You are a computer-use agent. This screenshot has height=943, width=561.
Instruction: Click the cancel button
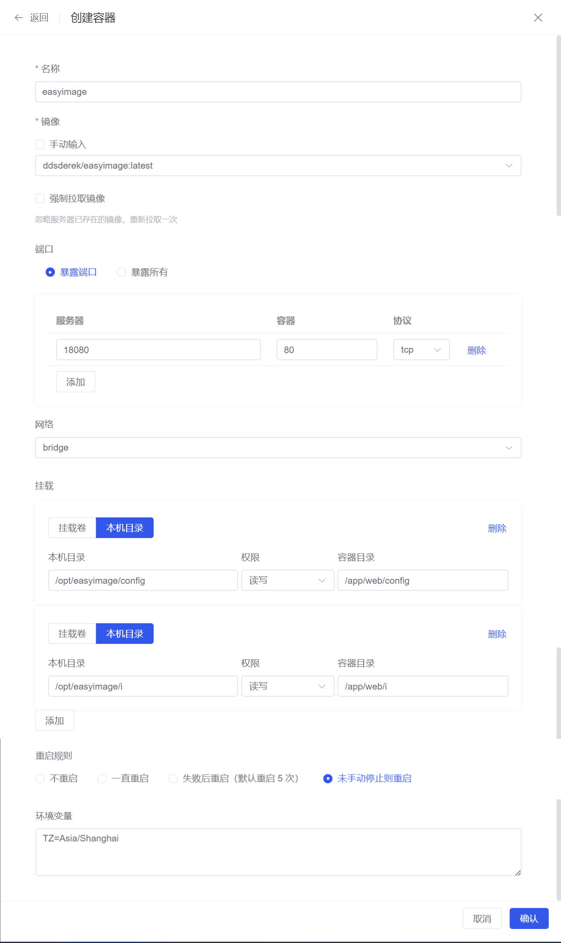click(x=482, y=918)
